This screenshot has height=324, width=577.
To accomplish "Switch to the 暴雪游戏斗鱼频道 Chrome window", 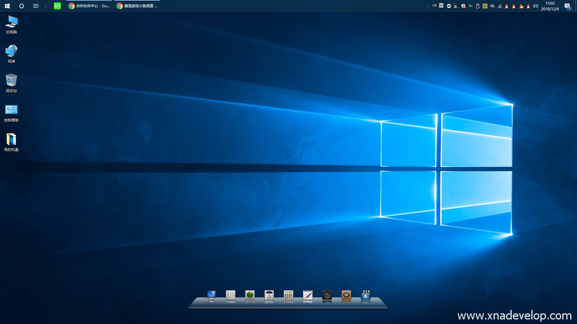I will pos(137,6).
